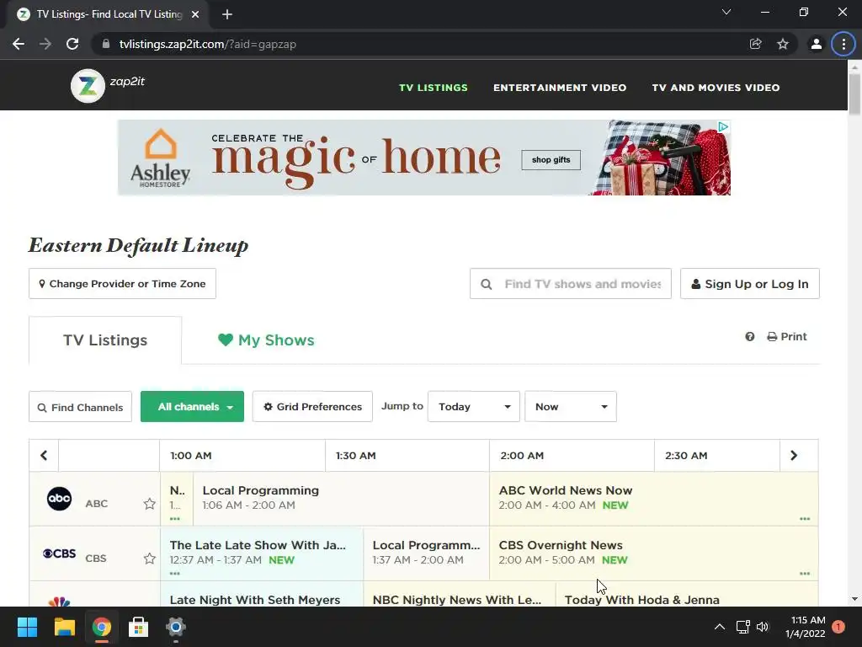Open notification badge in taskbar
Image resolution: width=862 pixels, height=647 pixels.
838,627
